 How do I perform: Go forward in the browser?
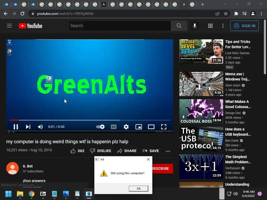tap(14, 14)
